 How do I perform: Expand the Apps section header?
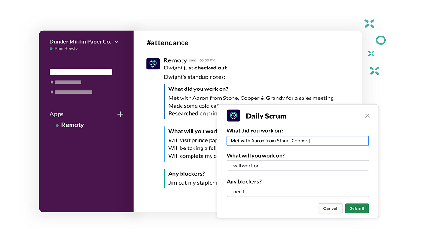pyautogui.click(x=57, y=114)
